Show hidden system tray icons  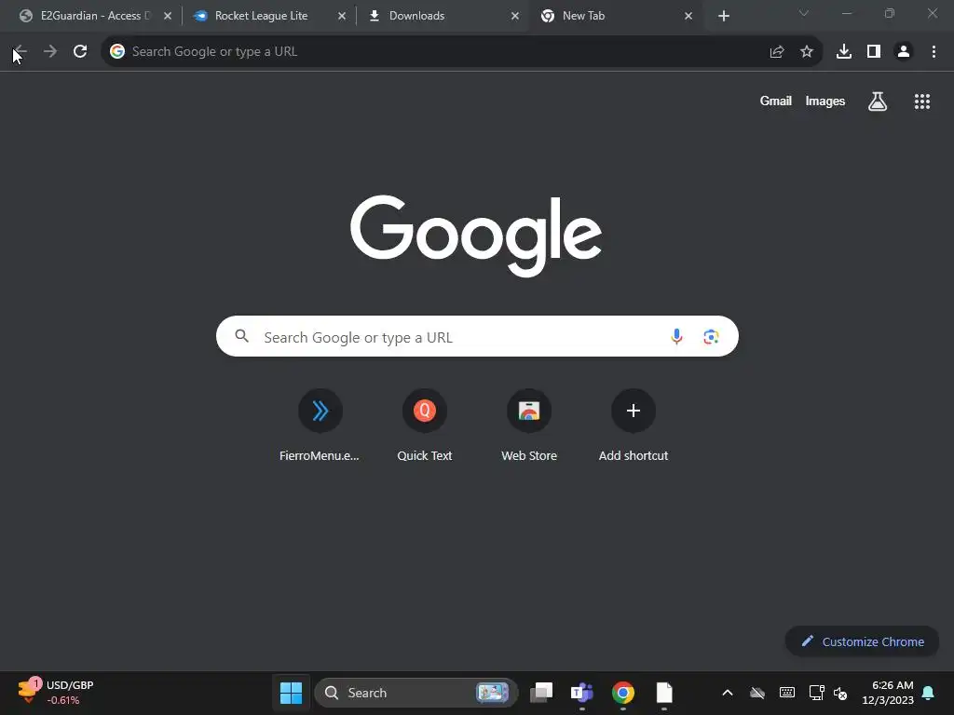[x=727, y=693]
